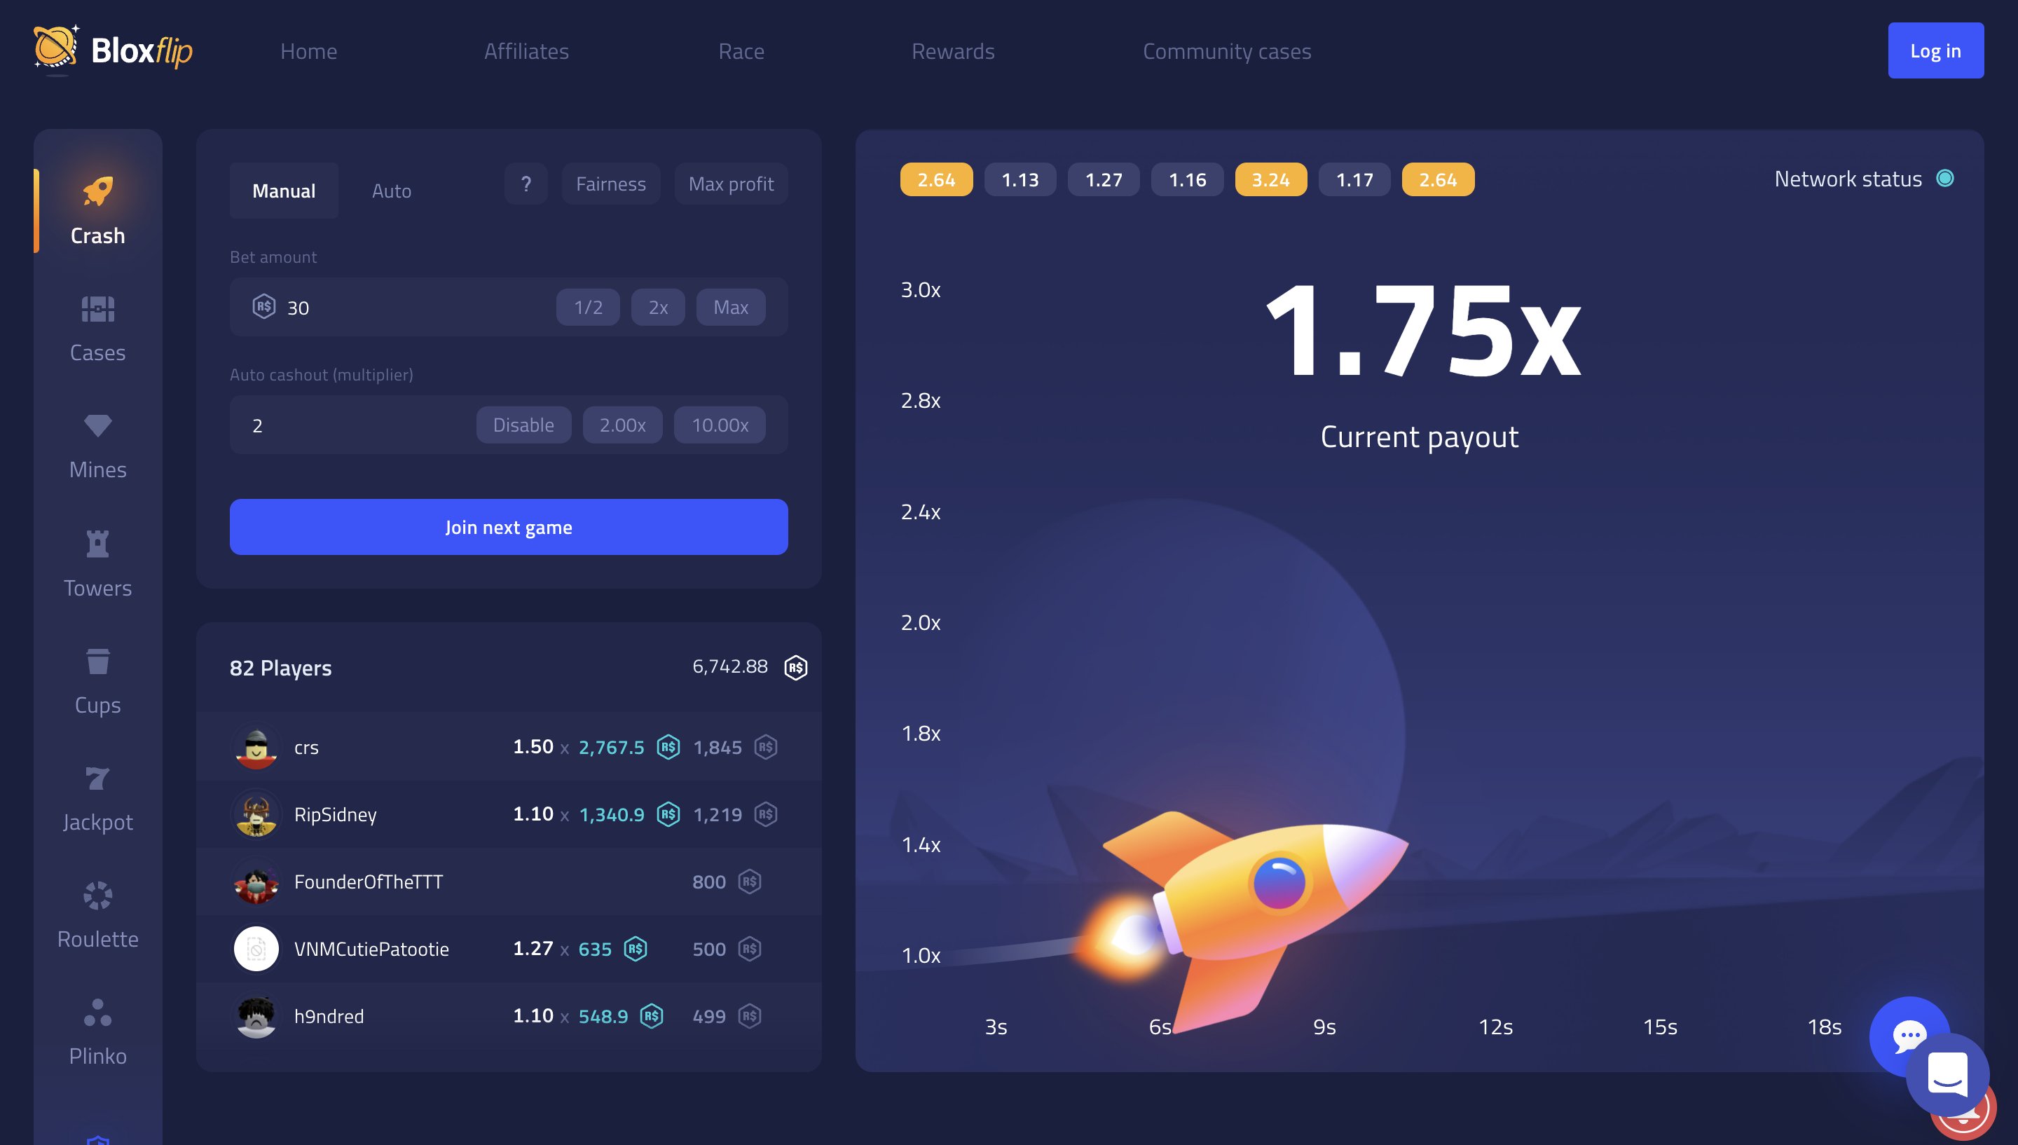The image size is (2018, 1145).
Task: Select the 2x bet multiplier option
Action: (x=657, y=306)
